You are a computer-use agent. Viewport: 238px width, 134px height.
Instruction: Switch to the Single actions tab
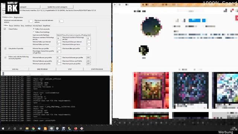(x=18, y=17)
